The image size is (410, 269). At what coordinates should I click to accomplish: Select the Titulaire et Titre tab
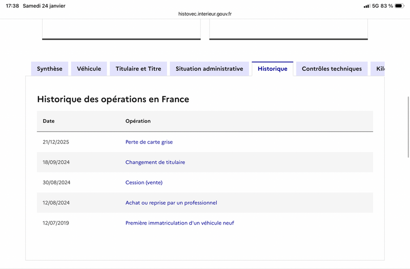pos(138,69)
